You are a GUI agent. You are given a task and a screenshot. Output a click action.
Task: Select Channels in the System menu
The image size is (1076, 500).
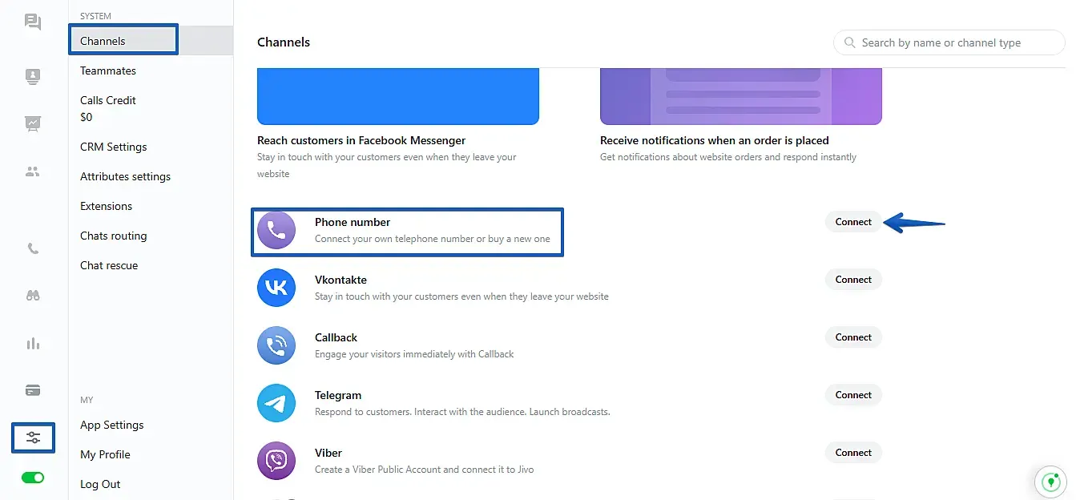click(x=123, y=41)
